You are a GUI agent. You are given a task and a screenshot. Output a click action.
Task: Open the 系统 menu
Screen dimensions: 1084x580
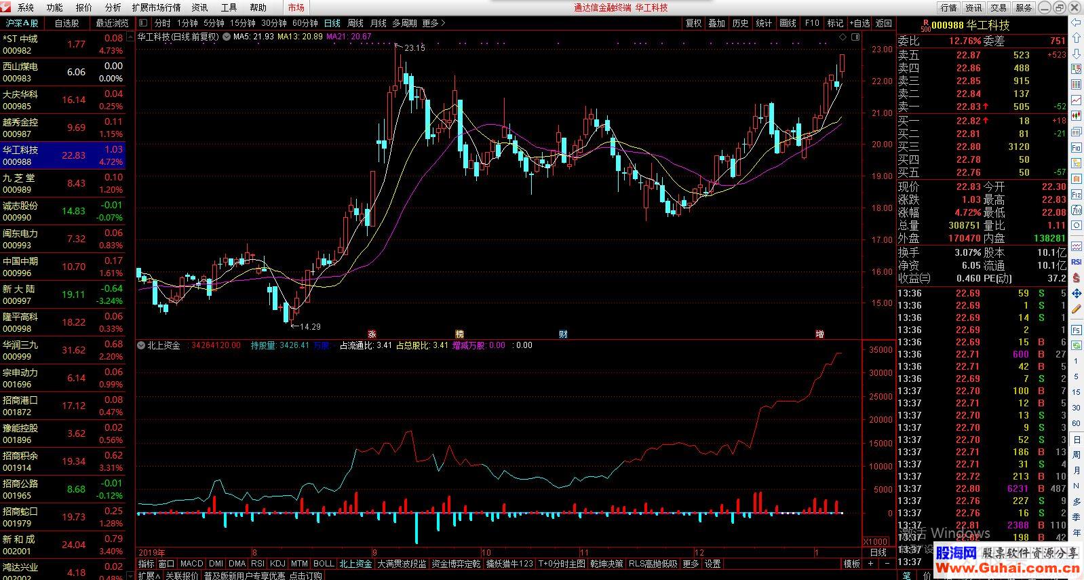pos(26,7)
